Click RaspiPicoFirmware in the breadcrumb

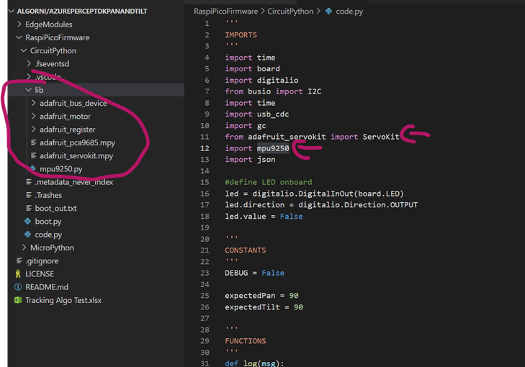click(x=225, y=12)
